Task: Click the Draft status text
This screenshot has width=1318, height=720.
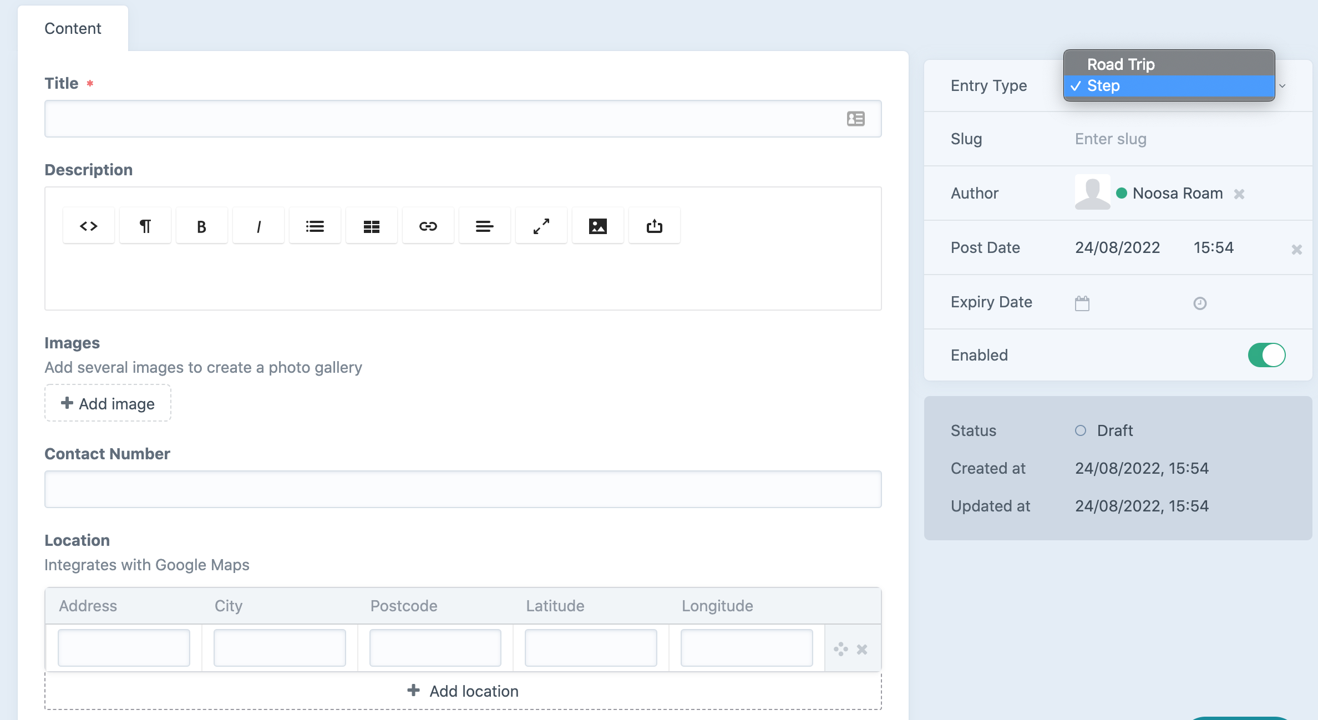Action: [x=1115, y=430]
